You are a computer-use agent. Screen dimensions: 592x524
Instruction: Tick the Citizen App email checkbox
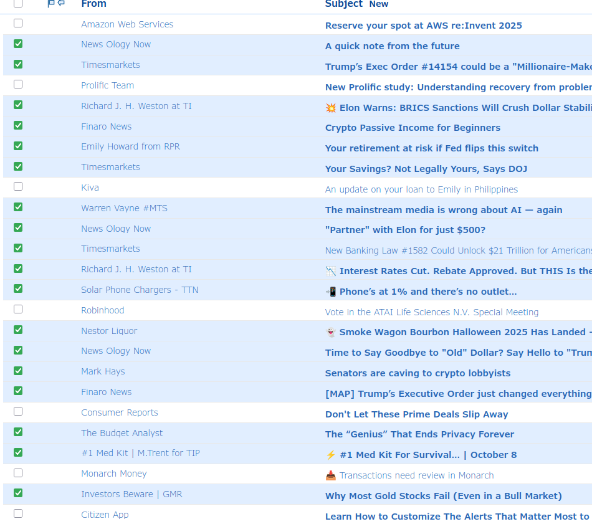[18, 513]
